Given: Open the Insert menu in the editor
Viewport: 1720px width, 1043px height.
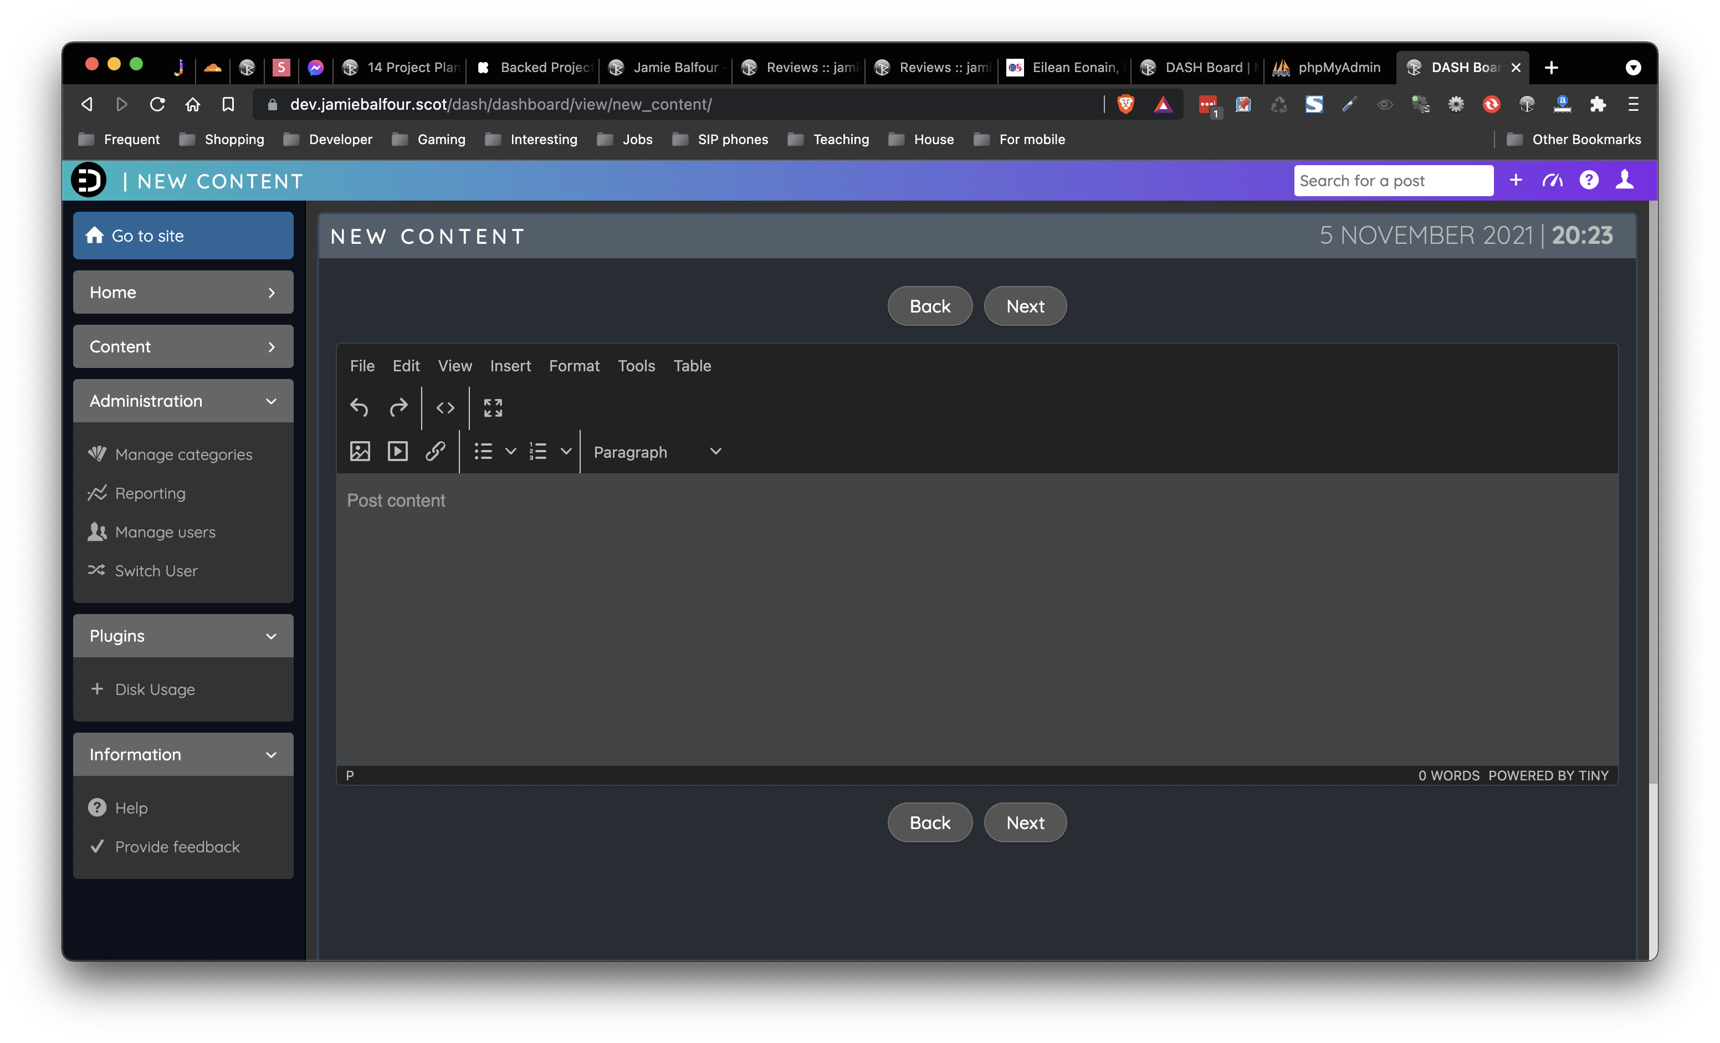Looking at the screenshot, I should 510,366.
